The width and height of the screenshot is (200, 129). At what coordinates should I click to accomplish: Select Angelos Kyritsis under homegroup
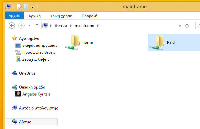point(36,94)
